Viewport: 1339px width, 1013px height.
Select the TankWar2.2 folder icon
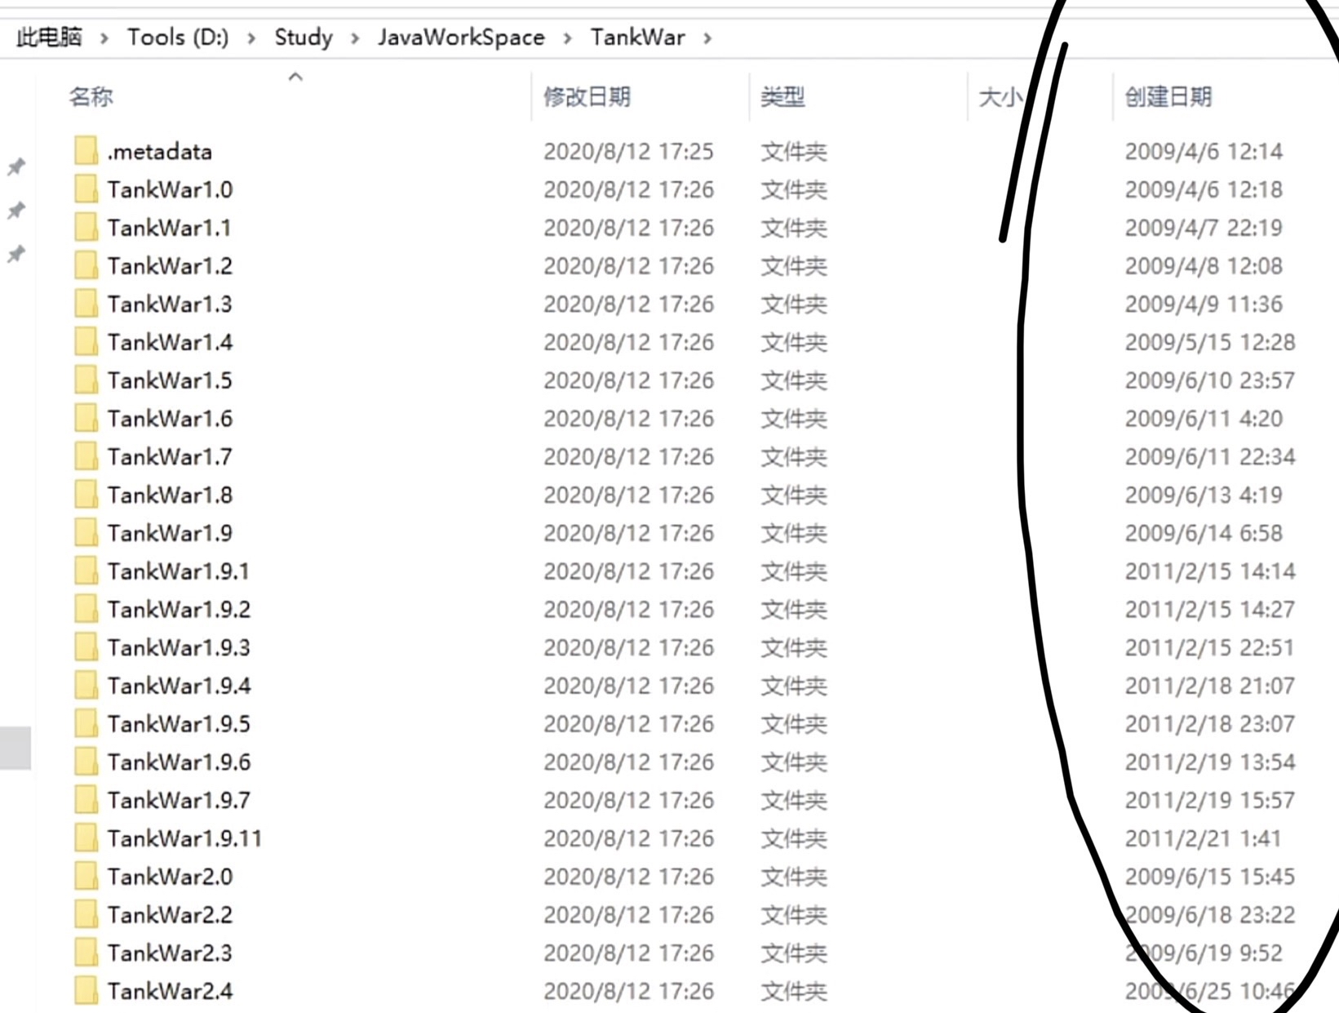point(86,914)
